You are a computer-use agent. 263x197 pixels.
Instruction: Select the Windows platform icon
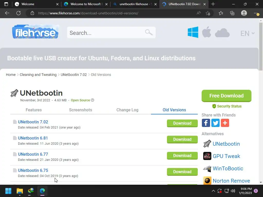click(x=193, y=32)
